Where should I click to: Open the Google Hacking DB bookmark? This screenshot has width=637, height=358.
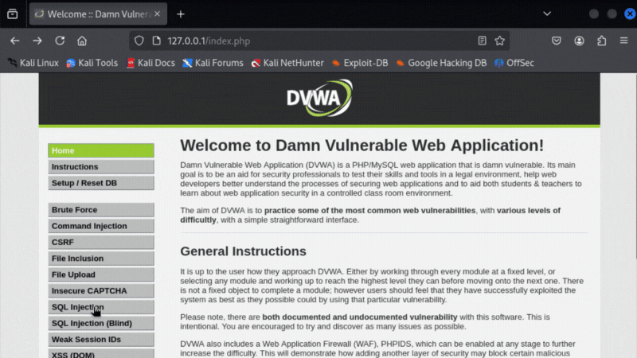point(441,63)
